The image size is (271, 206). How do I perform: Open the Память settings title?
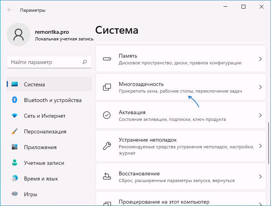[x=128, y=56]
